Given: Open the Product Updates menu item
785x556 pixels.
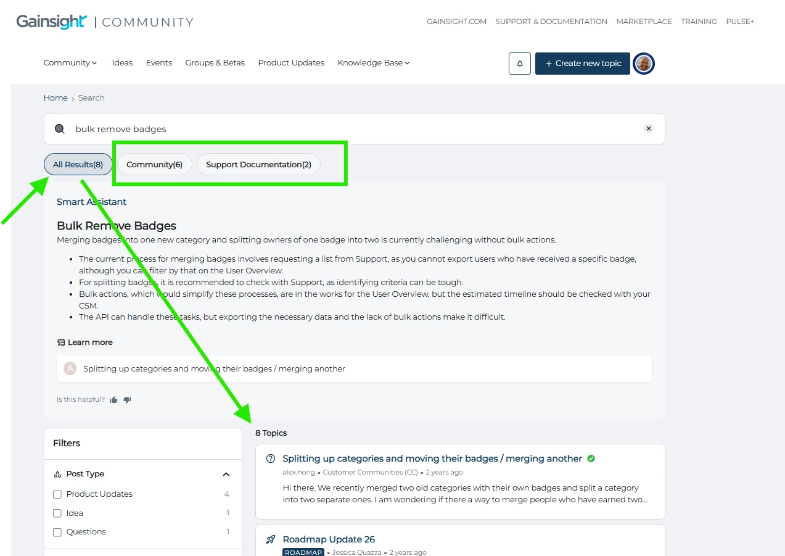Looking at the screenshot, I should tap(291, 63).
